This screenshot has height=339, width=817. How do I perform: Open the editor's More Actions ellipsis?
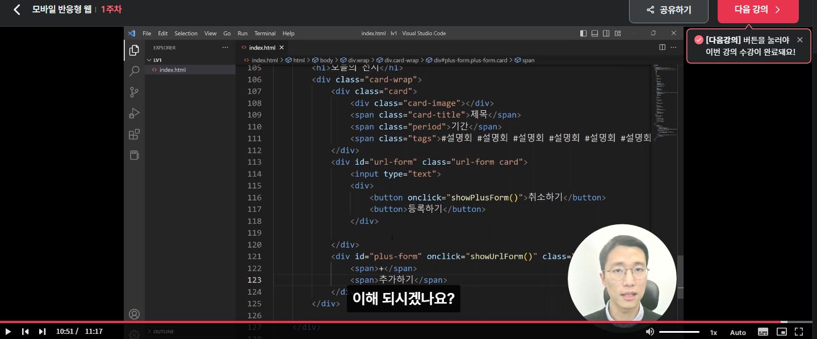pos(674,48)
